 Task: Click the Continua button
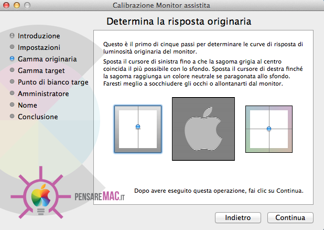[290, 217]
